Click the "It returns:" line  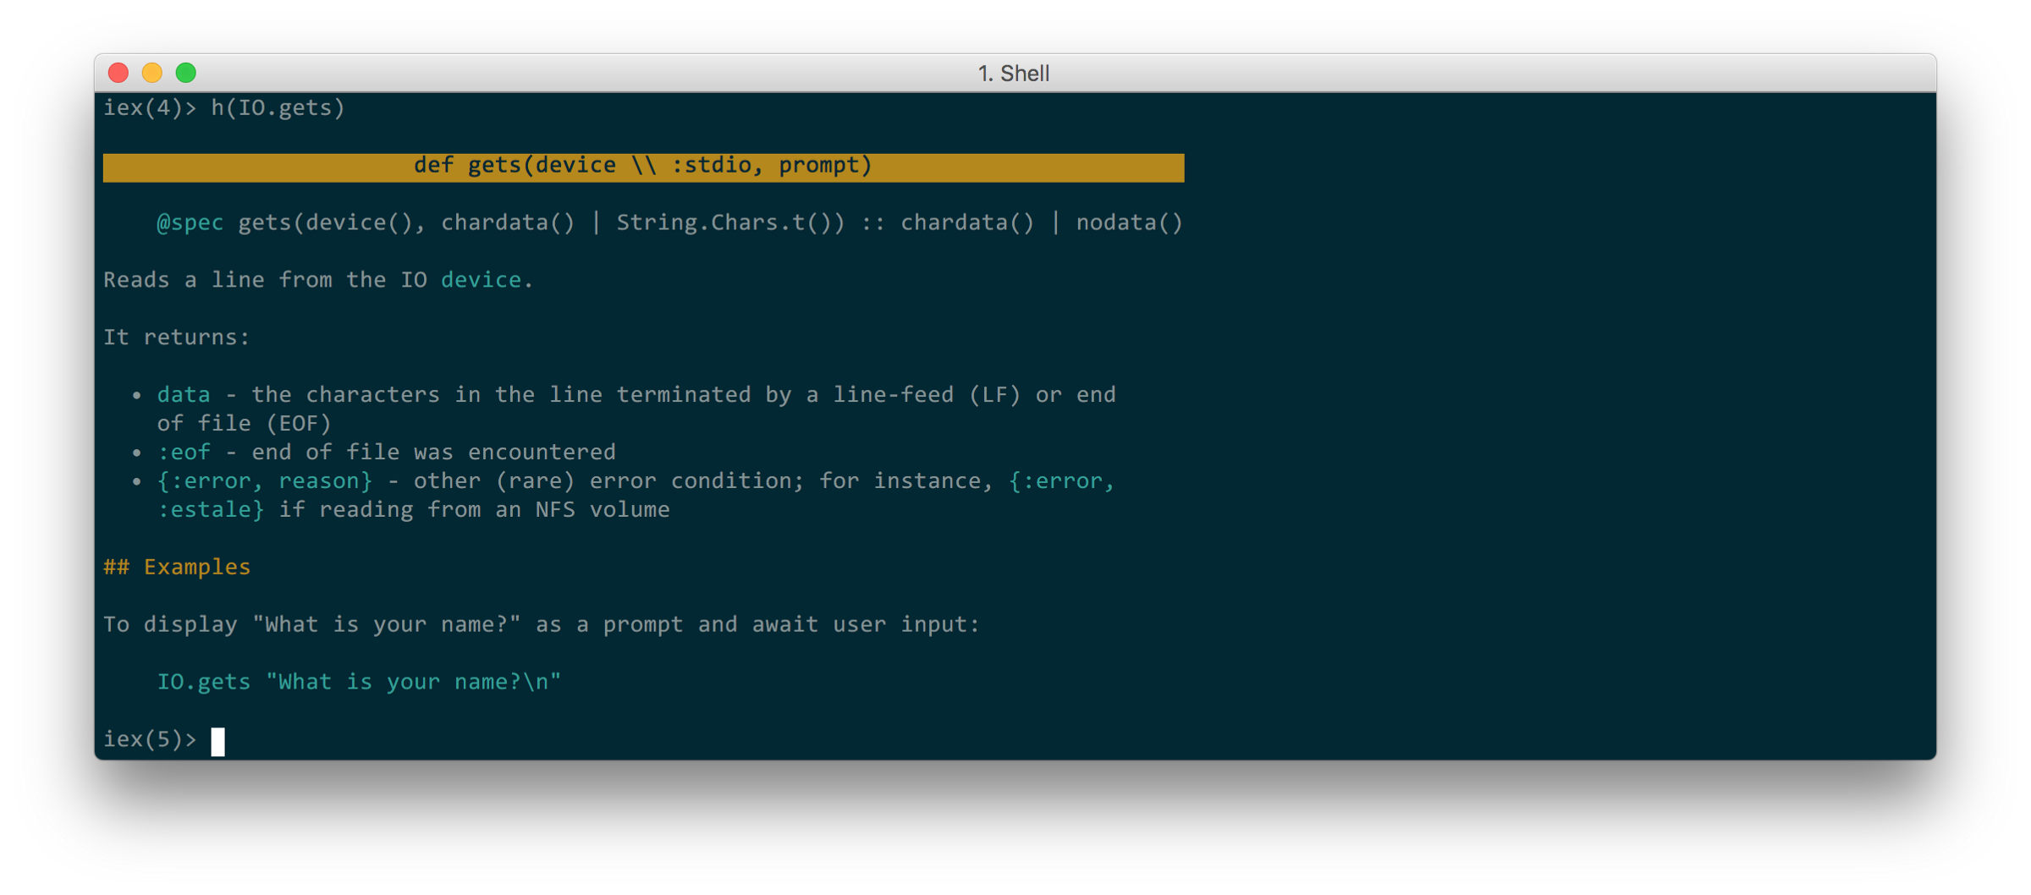[176, 338]
